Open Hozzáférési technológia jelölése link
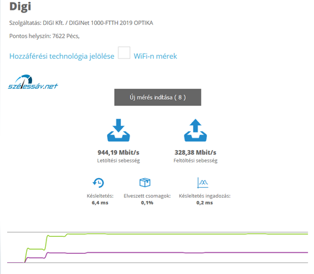Viewport: 314px width, 274px height. click(61, 56)
